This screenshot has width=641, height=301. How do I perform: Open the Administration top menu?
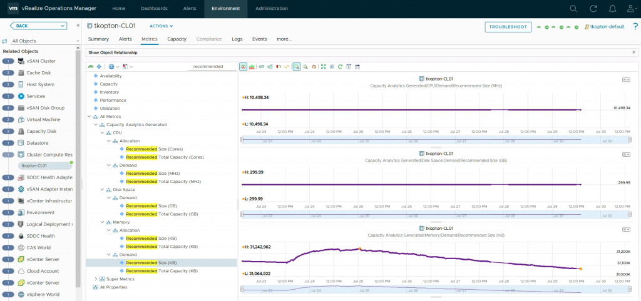(272, 9)
